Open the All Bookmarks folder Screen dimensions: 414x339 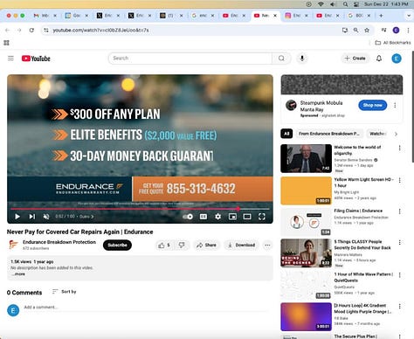pyautogui.click(x=393, y=43)
